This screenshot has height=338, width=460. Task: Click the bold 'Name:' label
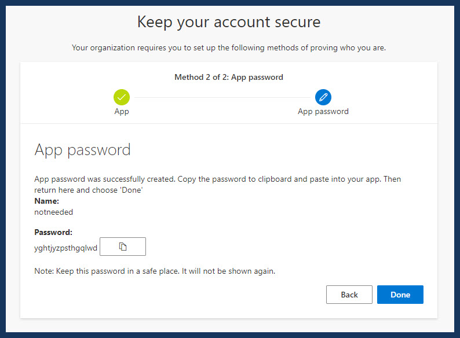pyautogui.click(x=47, y=201)
